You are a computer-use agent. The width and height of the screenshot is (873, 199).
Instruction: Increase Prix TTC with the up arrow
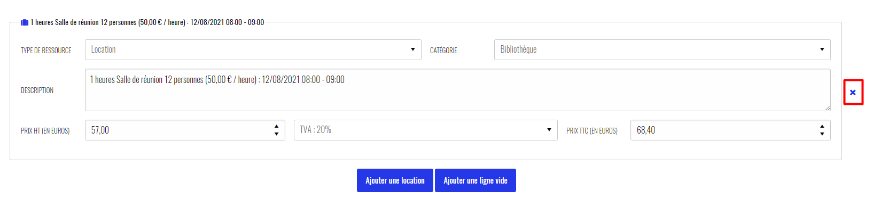(822, 127)
